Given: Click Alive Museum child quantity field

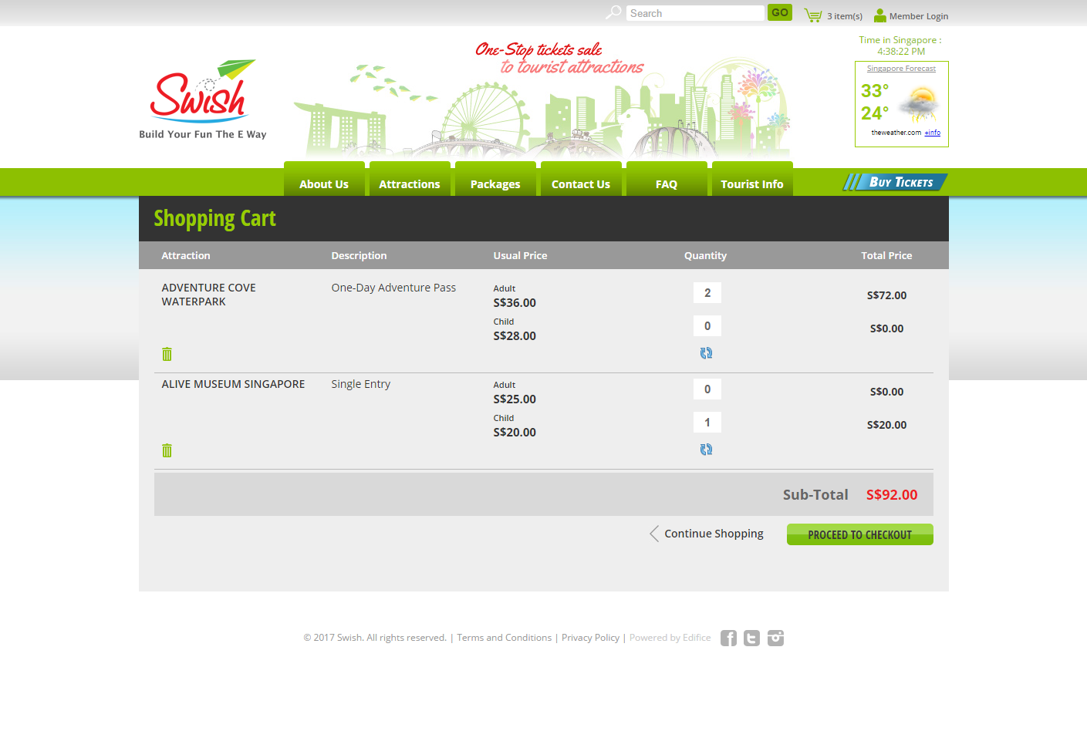Looking at the screenshot, I should (707, 423).
